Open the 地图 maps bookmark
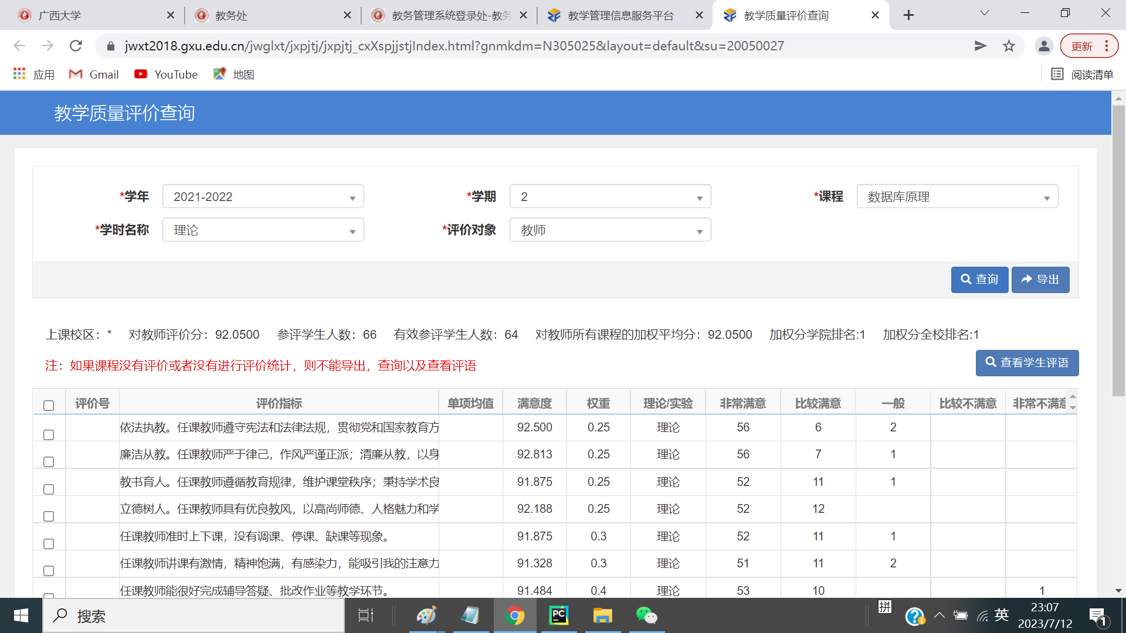 coord(233,74)
